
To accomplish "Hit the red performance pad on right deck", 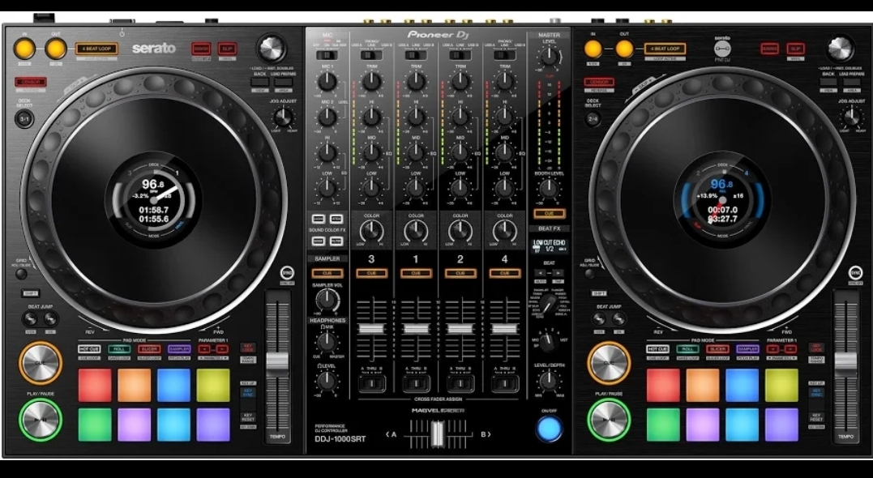I will coord(663,385).
